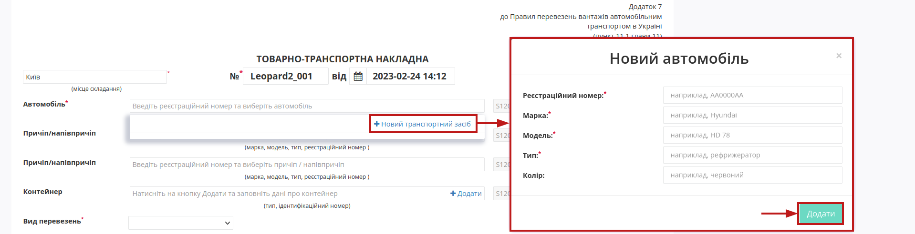Open the Вид перевезень dropdown

click(181, 223)
